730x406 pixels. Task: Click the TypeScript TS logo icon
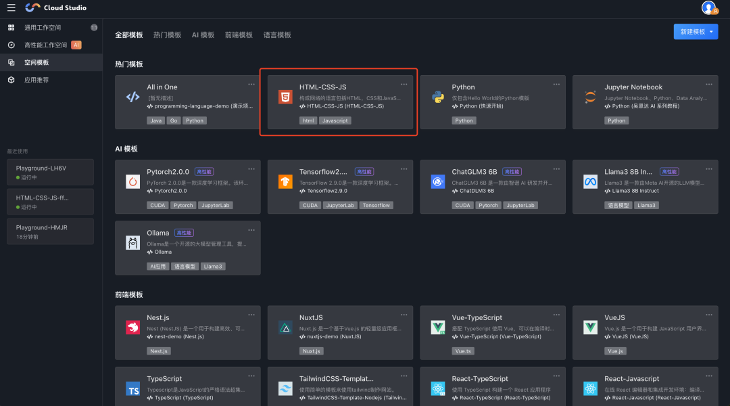[x=132, y=388]
